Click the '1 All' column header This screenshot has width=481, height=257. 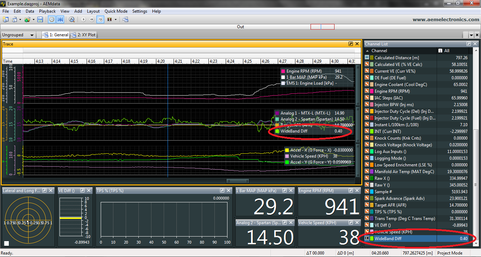(x=454, y=51)
